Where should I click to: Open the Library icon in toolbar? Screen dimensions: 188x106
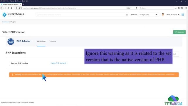(179, 8)
